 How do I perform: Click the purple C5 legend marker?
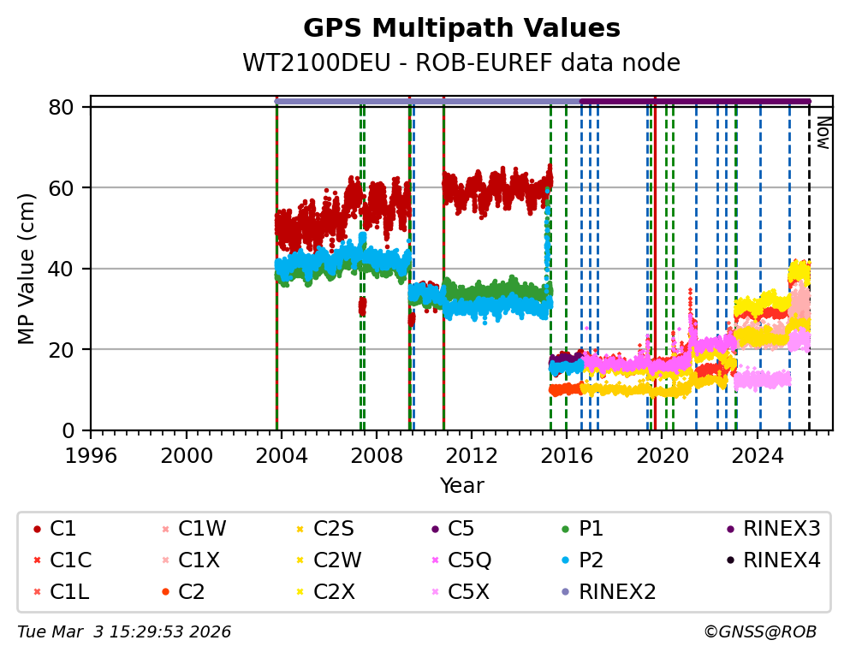coord(435,530)
